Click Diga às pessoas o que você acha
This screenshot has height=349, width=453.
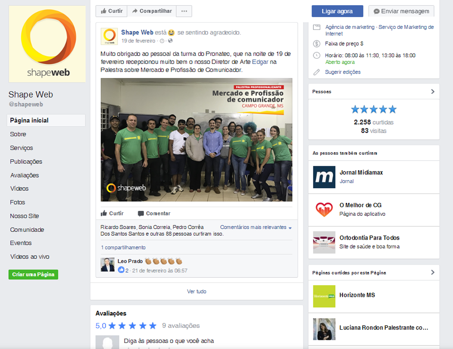click(x=169, y=341)
